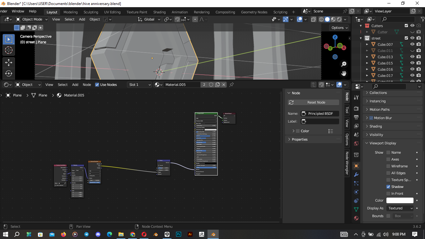Click the viewport pan hand icon
Image resolution: width=425 pixels, height=239 pixels.
coord(344,74)
